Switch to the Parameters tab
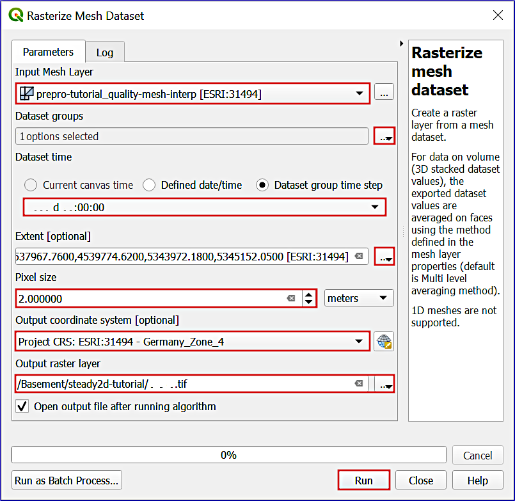Image resolution: width=515 pixels, height=501 pixels. click(x=48, y=52)
